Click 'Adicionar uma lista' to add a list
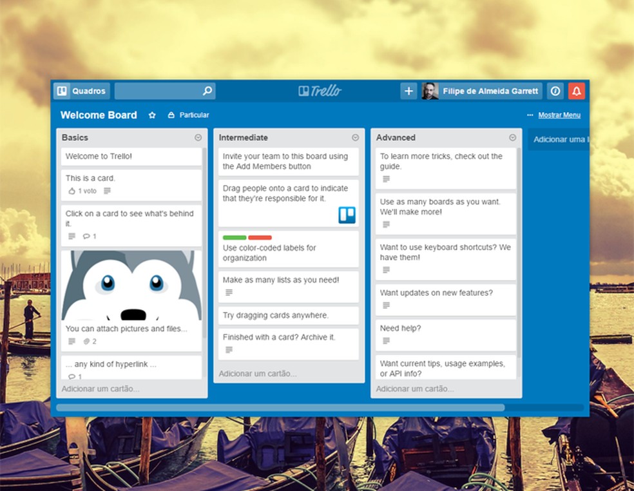The width and height of the screenshot is (634, 491). [559, 139]
